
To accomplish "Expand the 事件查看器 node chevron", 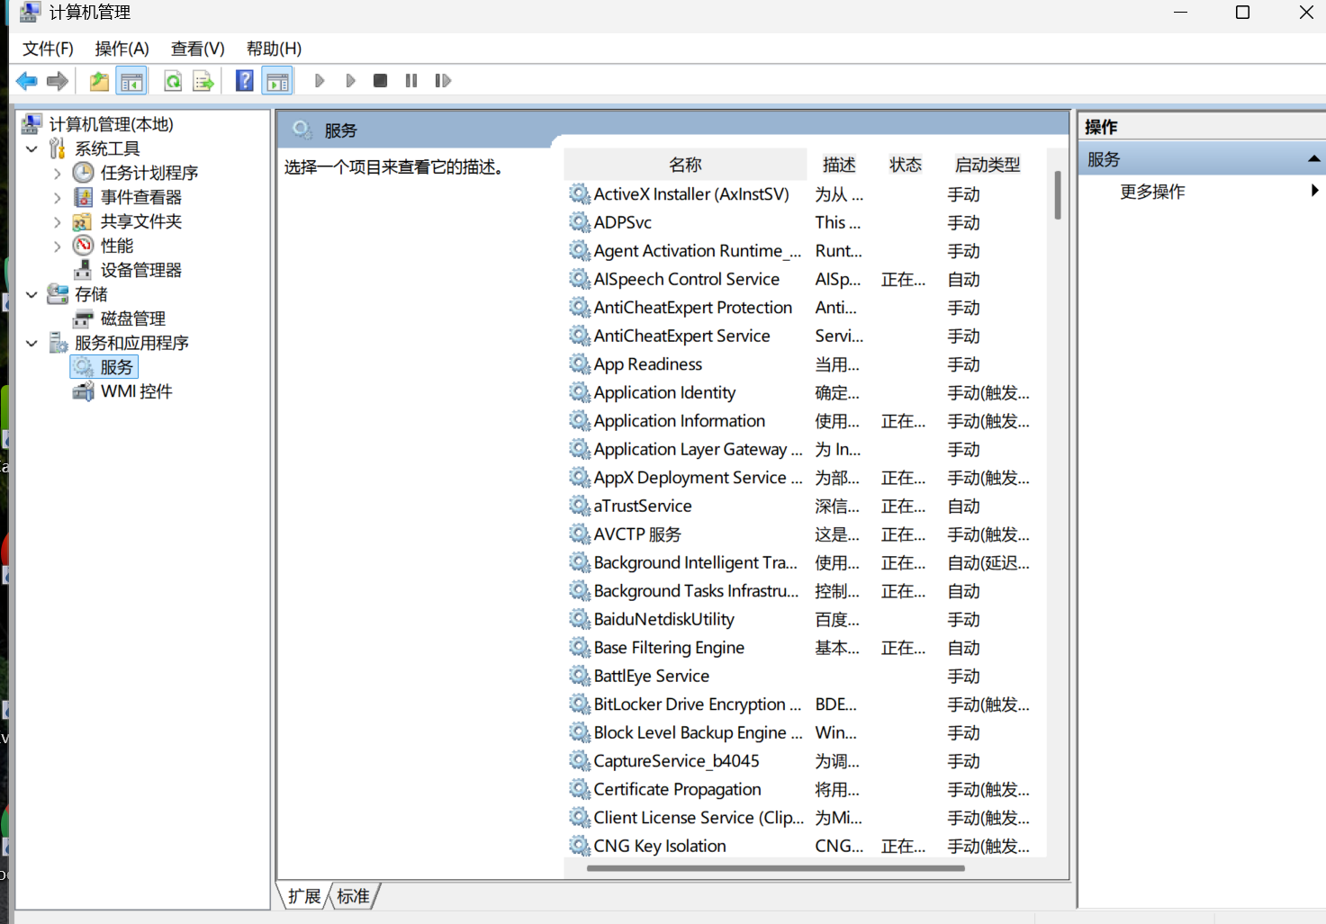I will [x=58, y=197].
